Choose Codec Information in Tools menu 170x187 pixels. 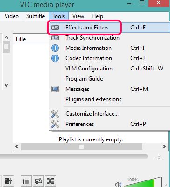pyautogui.click(x=110, y=58)
